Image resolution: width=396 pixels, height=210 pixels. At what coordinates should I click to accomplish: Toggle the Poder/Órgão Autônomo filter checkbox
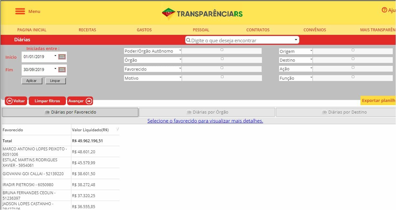click(x=222, y=50)
